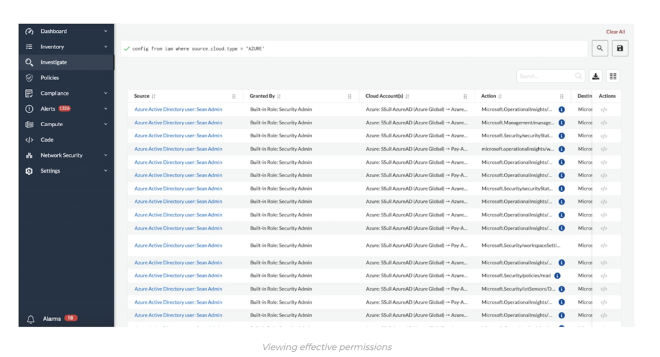
Task: Click the Inventory list icon
Action: pos(29,47)
